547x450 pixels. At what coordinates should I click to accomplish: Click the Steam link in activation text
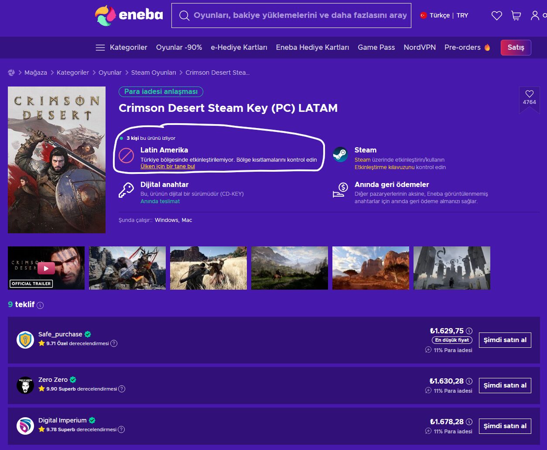point(362,160)
